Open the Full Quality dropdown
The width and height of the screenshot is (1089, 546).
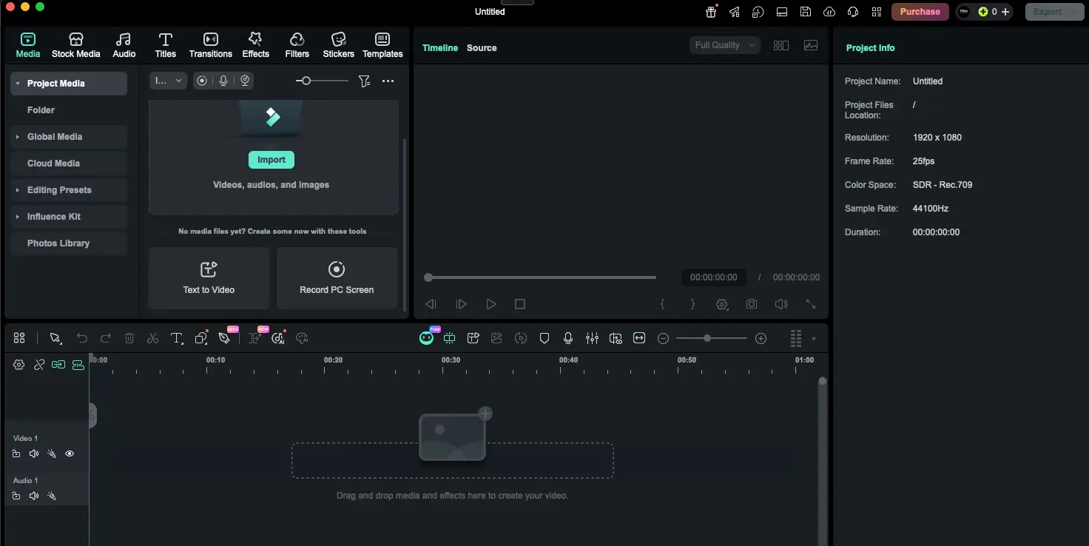tap(724, 44)
